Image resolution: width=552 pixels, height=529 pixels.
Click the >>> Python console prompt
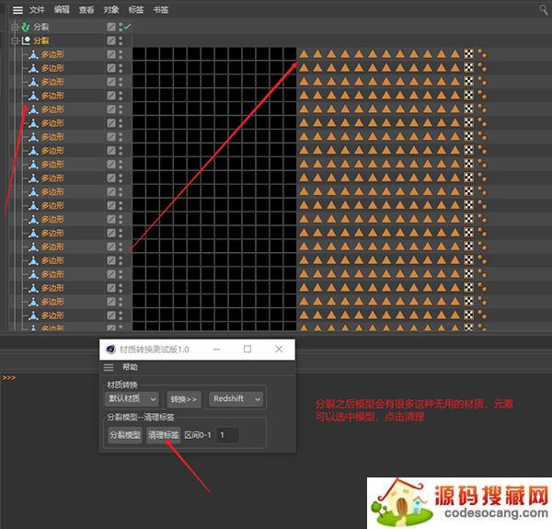pos(9,377)
